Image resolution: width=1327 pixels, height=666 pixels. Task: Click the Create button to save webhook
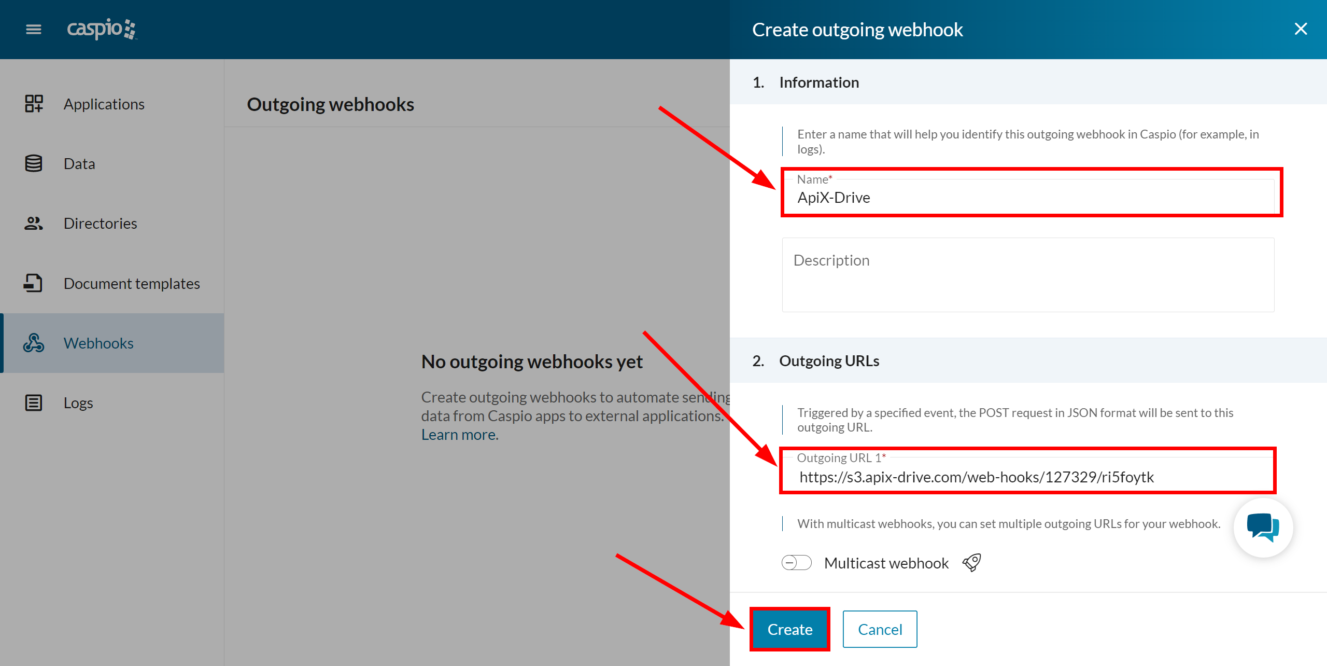[x=789, y=629]
